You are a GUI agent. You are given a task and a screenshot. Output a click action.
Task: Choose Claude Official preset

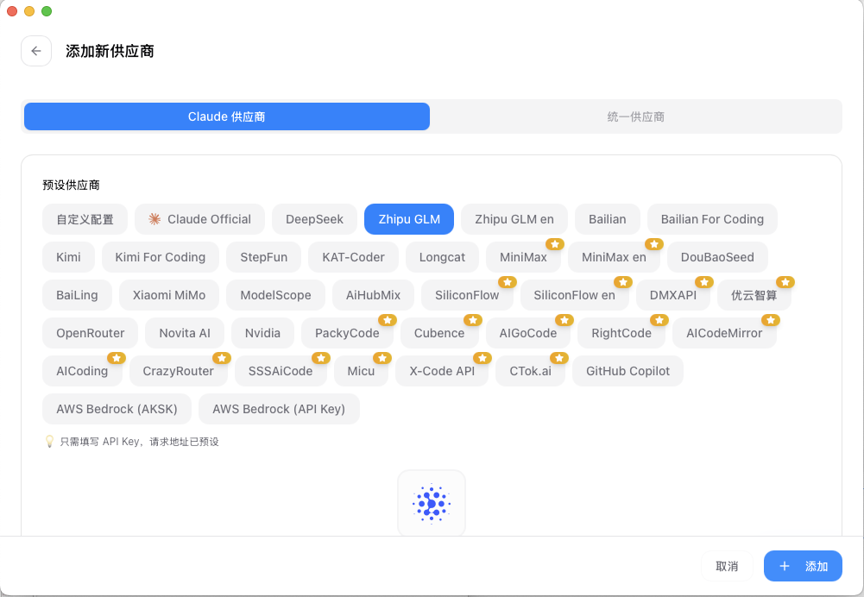(199, 219)
